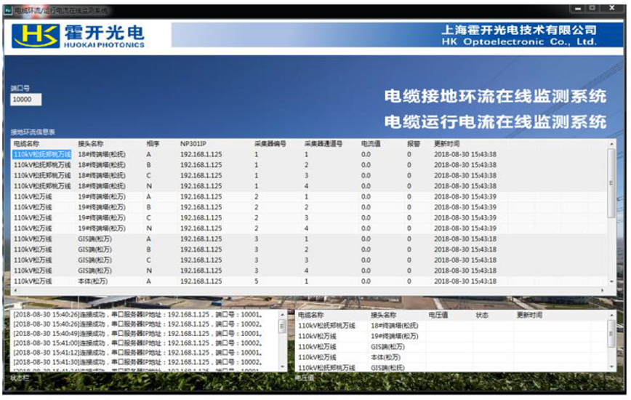631x400 pixels.
Task: Select the GIS端(松万) phase C row in main table
Action: click(x=309, y=260)
